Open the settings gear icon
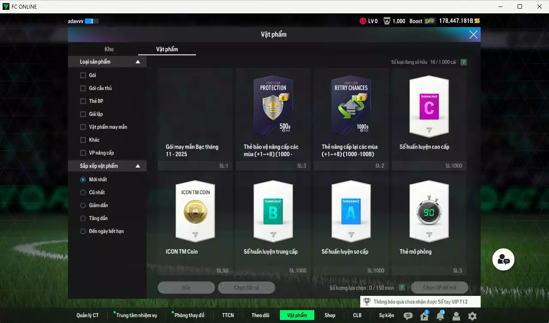 [472, 316]
